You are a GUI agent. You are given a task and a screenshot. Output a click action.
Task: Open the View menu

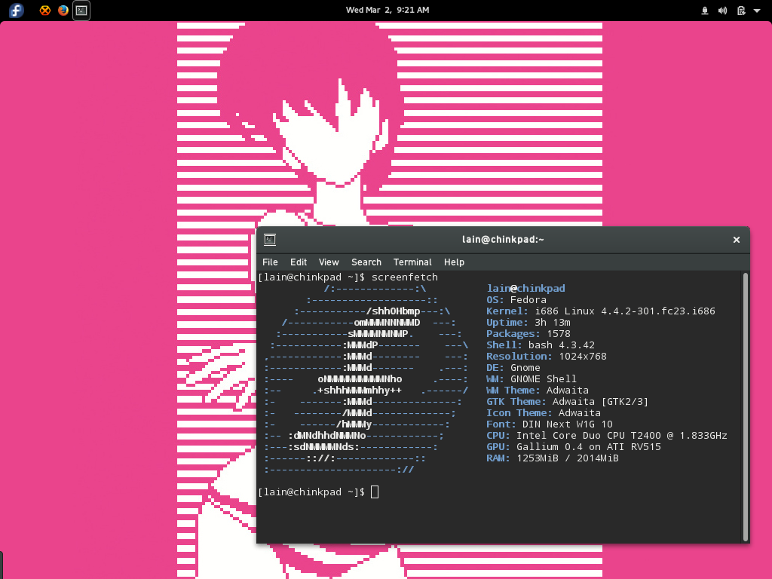(x=329, y=262)
